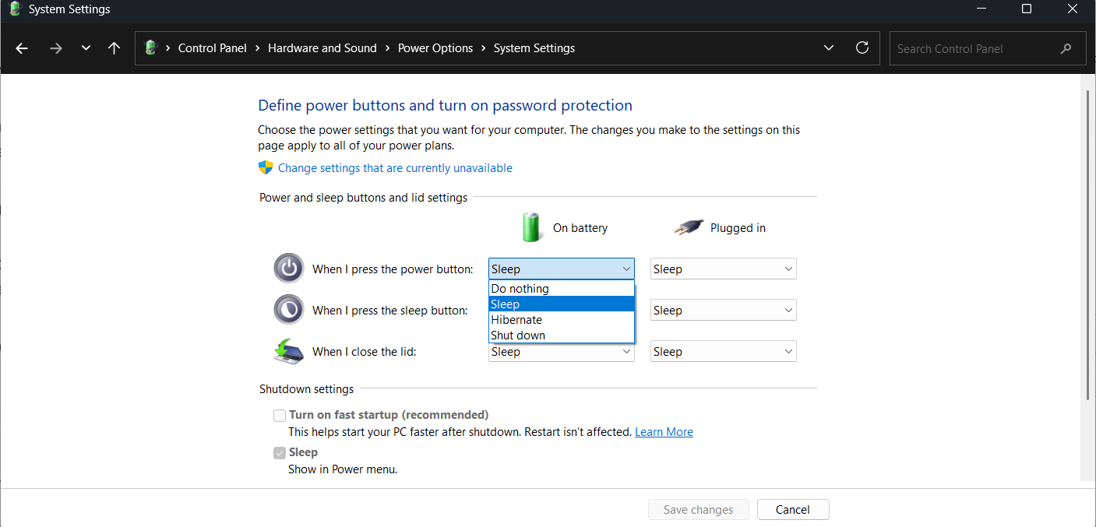Open Change settings that are currently unavailable

point(395,168)
